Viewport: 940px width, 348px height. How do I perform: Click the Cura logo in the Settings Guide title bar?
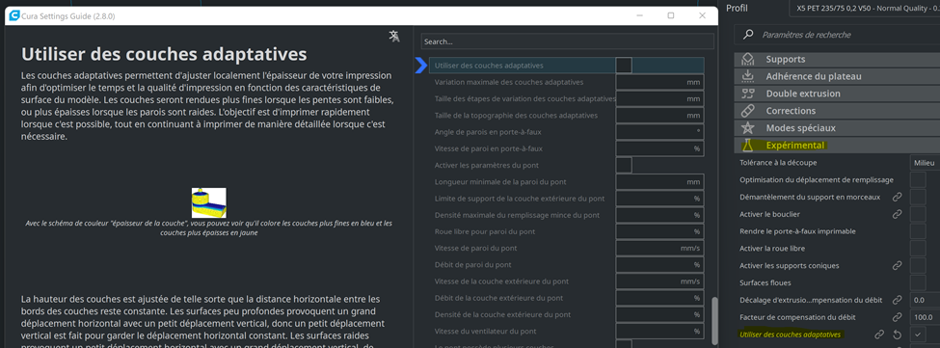(x=13, y=16)
